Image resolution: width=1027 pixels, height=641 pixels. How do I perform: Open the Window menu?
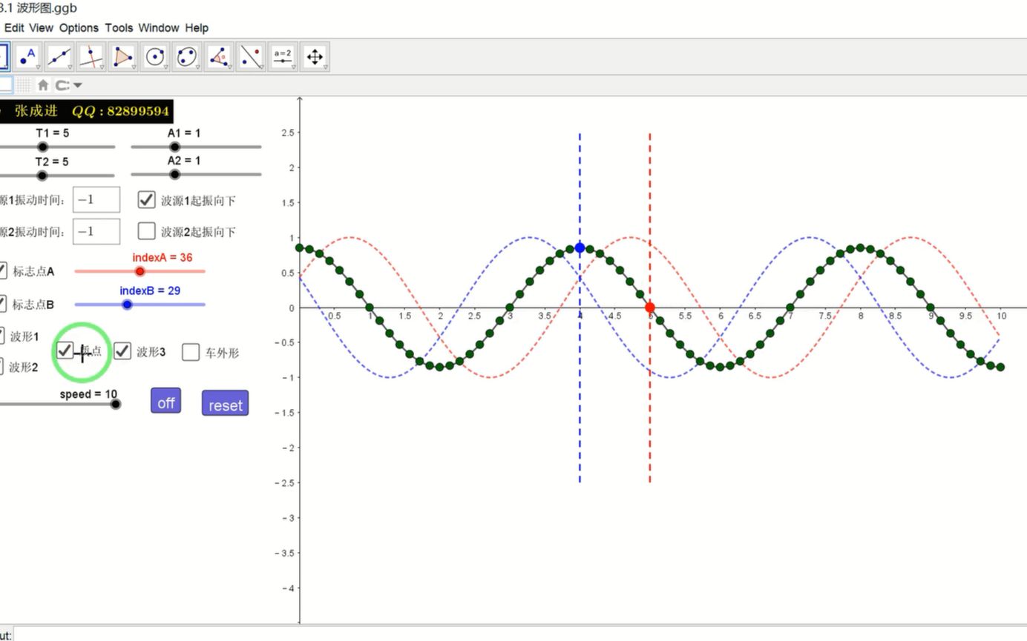[x=159, y=27]
